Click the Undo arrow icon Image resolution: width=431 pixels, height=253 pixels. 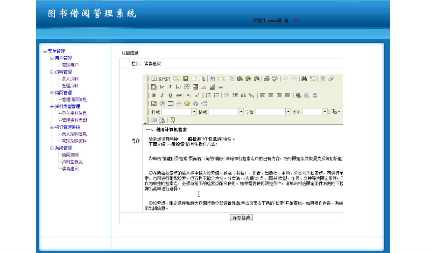286,79
